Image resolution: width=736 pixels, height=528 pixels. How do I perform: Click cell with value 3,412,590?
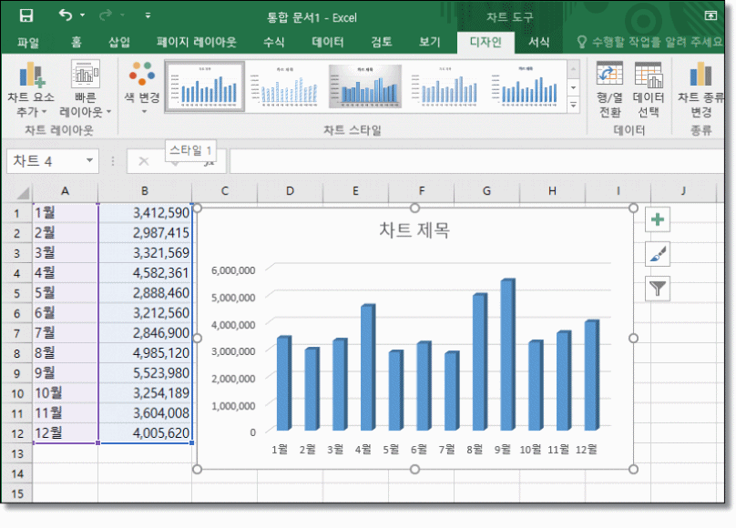145,213
